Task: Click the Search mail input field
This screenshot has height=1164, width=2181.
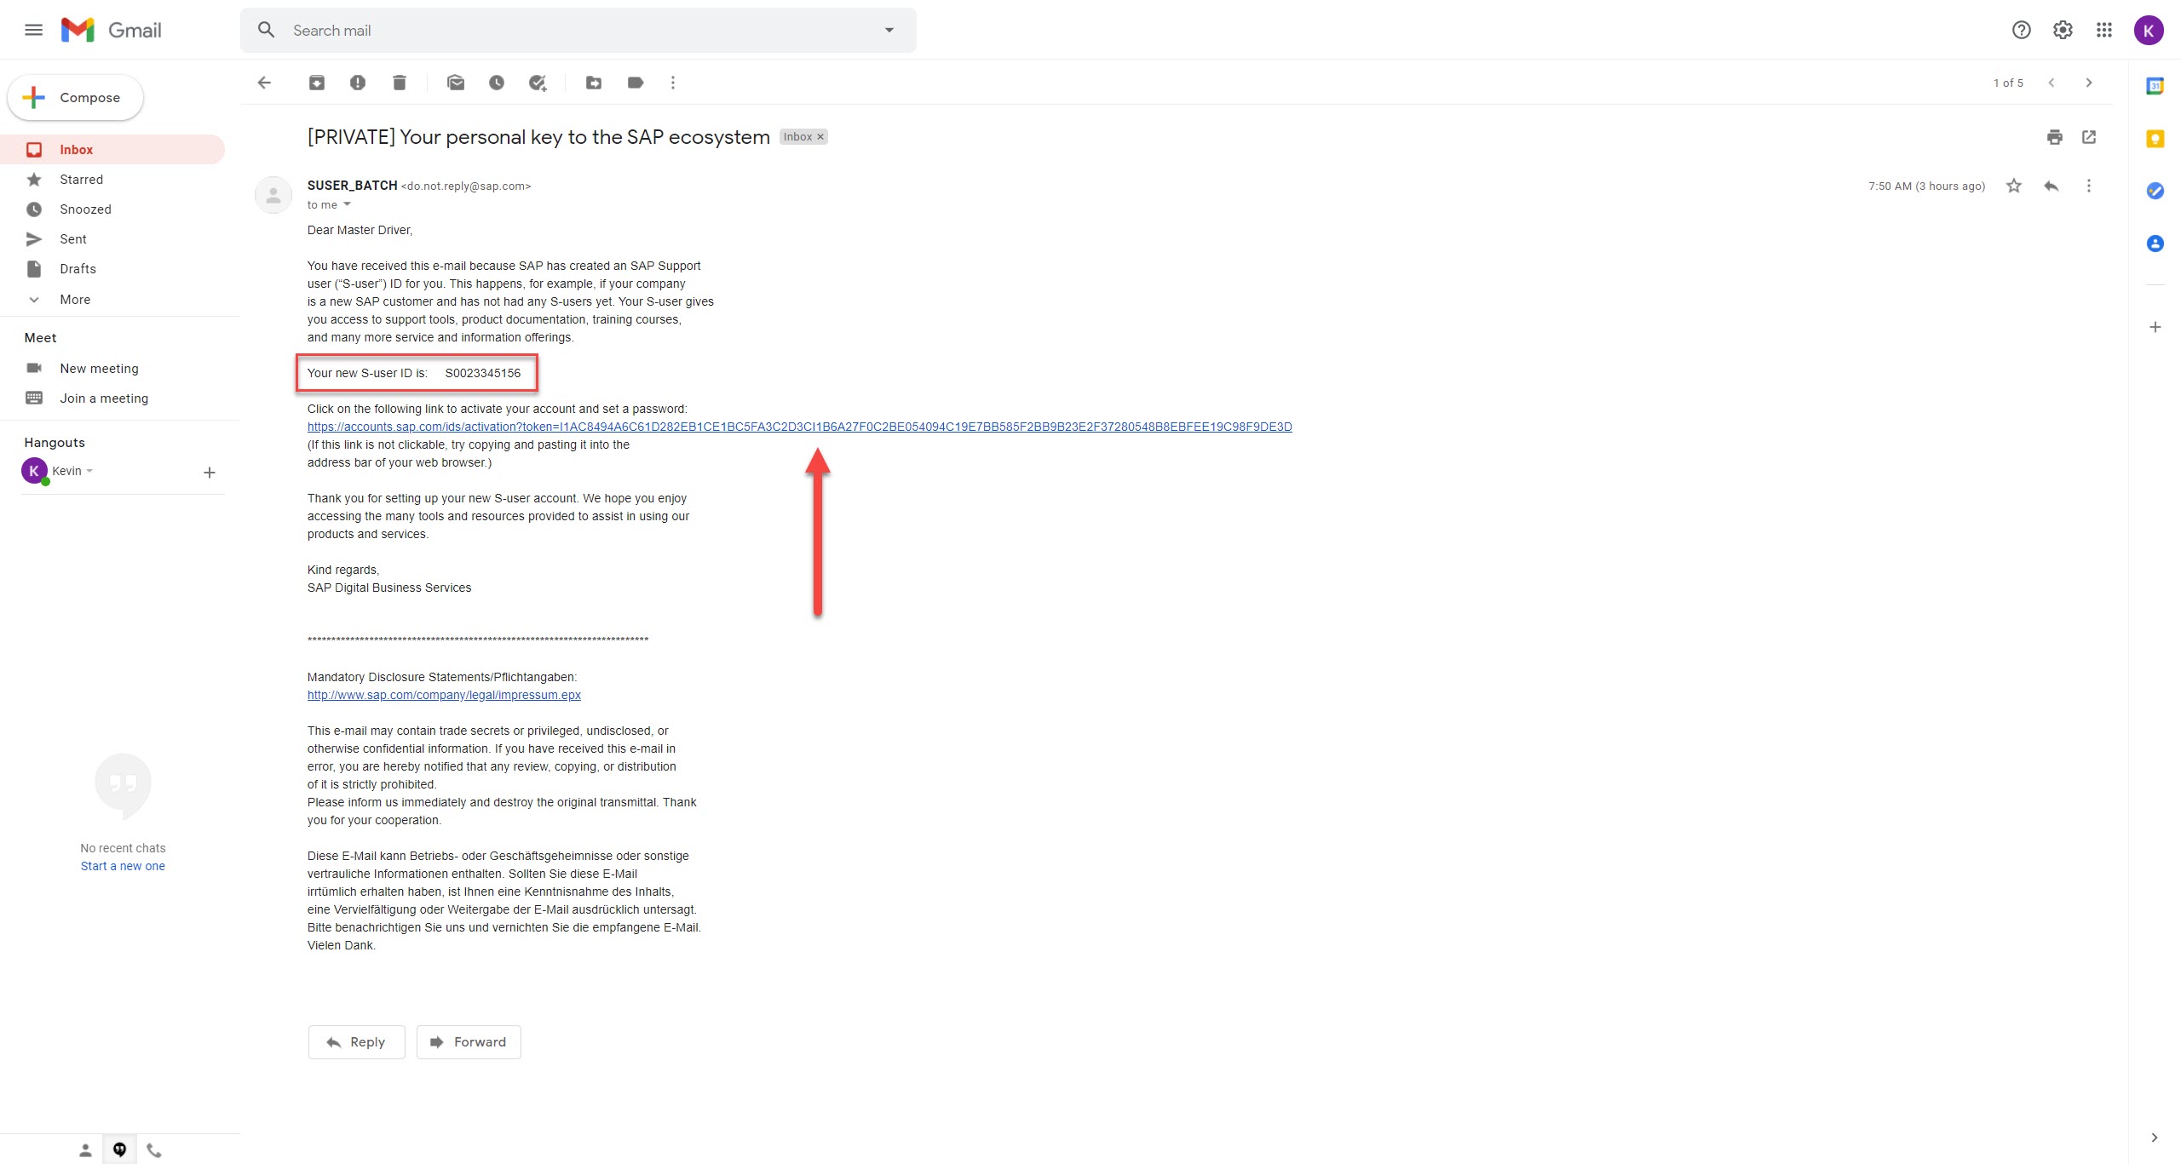Action: click(579, 31)
